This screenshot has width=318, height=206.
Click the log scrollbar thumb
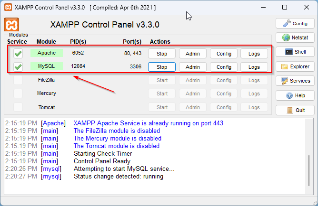point(309,170)
